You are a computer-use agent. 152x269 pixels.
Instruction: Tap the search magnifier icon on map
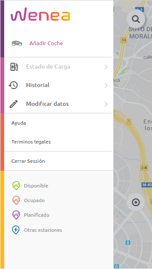pyautogui.click(x=136, y=19)
